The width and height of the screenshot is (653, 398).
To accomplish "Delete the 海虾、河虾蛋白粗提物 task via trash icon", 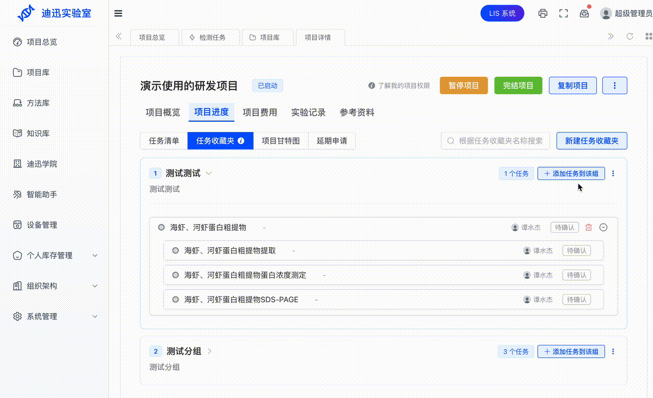I will point(589,227).
